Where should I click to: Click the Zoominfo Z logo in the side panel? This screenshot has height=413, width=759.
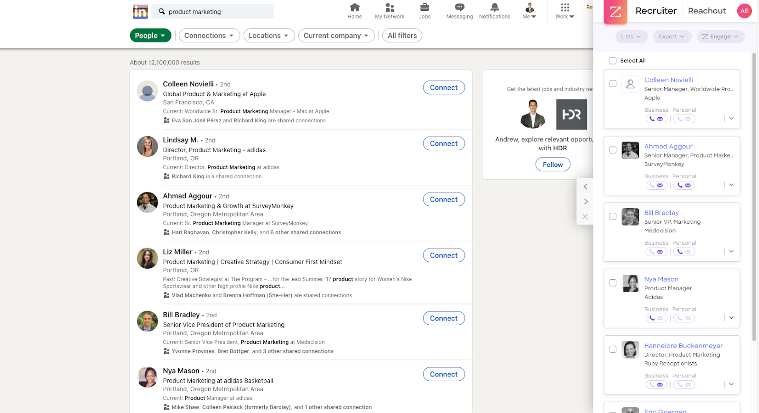(x=615, y=11)
